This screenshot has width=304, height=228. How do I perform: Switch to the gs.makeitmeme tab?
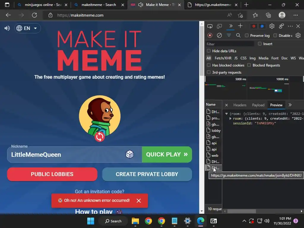tap(213, 5)
